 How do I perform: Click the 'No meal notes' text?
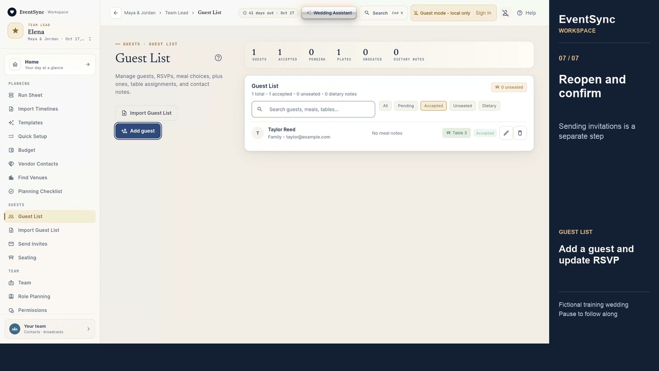[387, 133]
